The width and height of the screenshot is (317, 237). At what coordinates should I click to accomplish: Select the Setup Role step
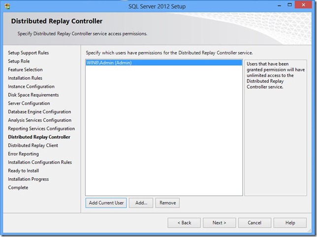19,61
